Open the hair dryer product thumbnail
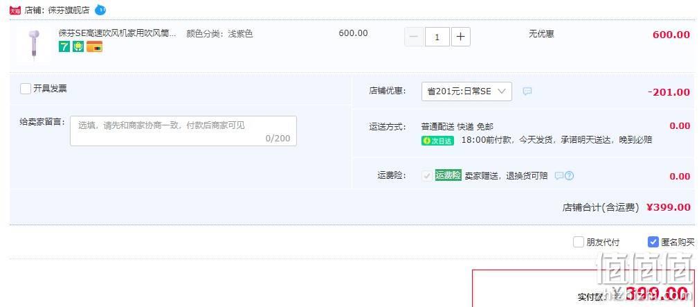Image resolution: width=699 pixels, height=307 pixels. click(34, 44)
